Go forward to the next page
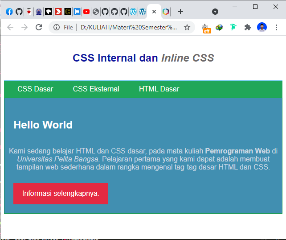Viewport: 286px width, 240px height. click(25, 27)
